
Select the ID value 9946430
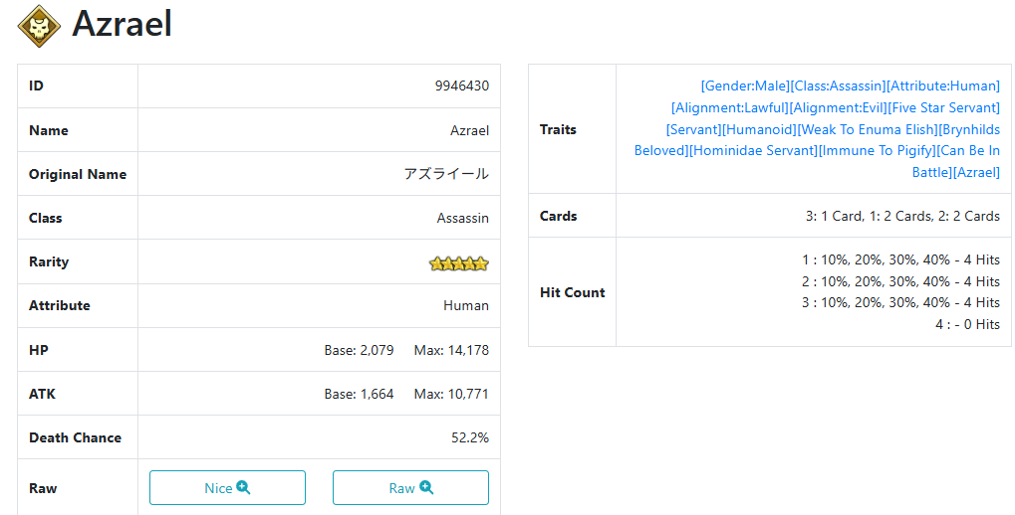(462, 86)
